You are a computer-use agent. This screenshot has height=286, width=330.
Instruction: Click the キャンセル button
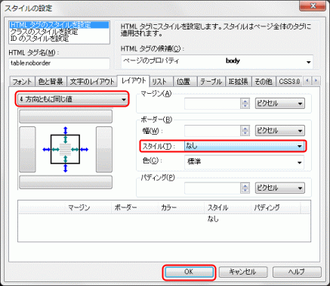[x=242, y=272]
